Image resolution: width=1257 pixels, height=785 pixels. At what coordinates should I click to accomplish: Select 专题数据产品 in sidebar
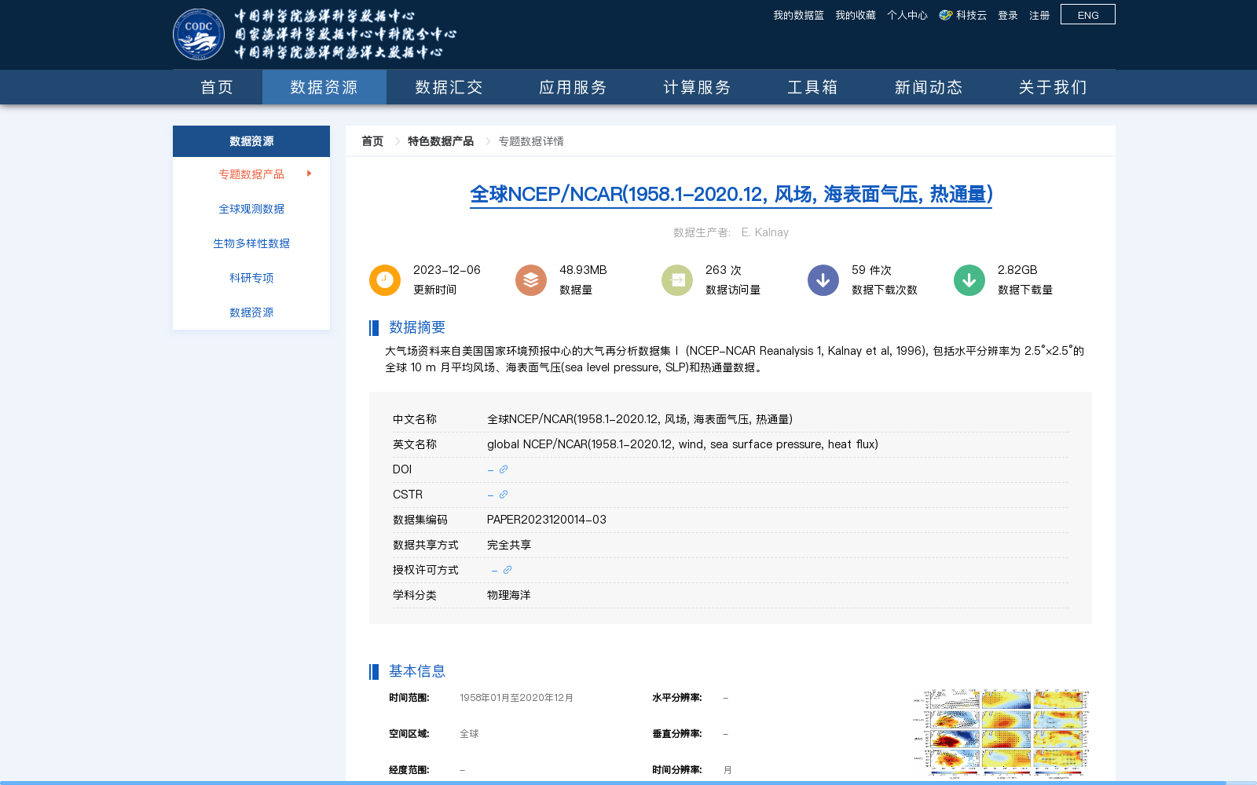pos(251,174)
